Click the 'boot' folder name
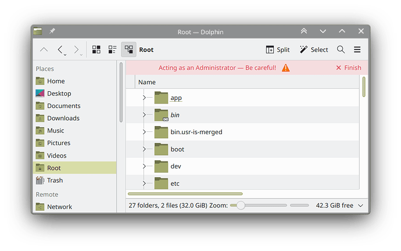This screenshot has height=251, width=401. tap(177, 149)
